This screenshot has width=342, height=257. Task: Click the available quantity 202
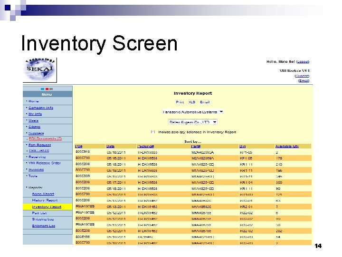click(x=279, y=231)
